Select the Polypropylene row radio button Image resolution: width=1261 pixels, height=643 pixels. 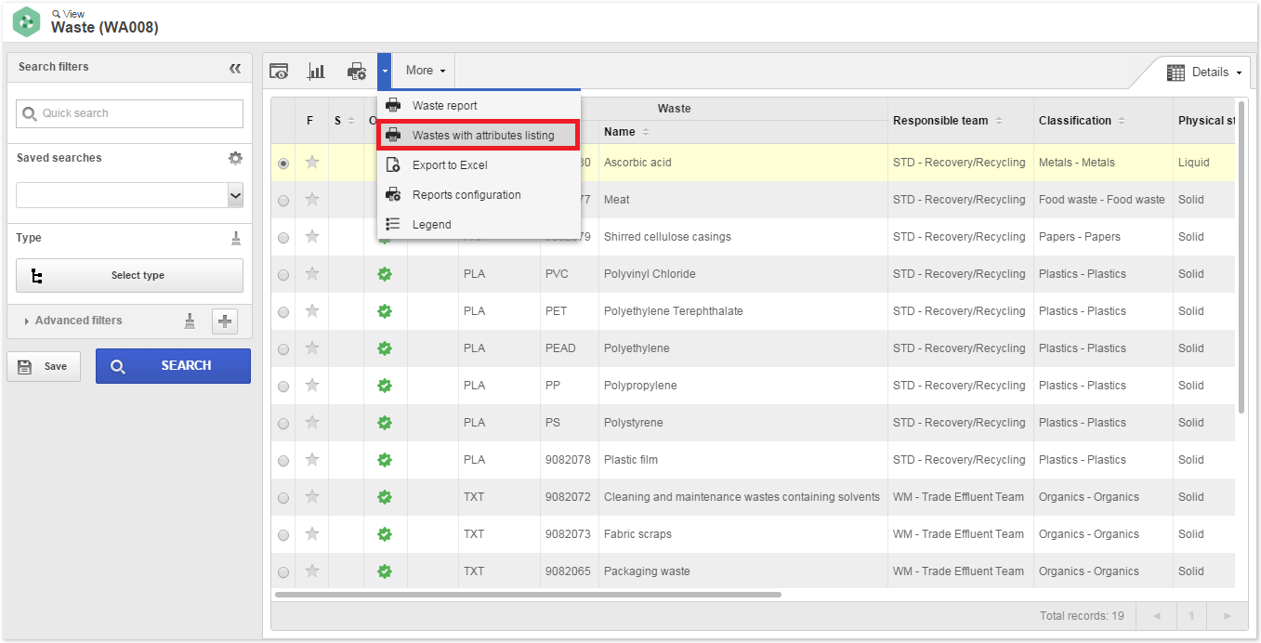[283, 386]
